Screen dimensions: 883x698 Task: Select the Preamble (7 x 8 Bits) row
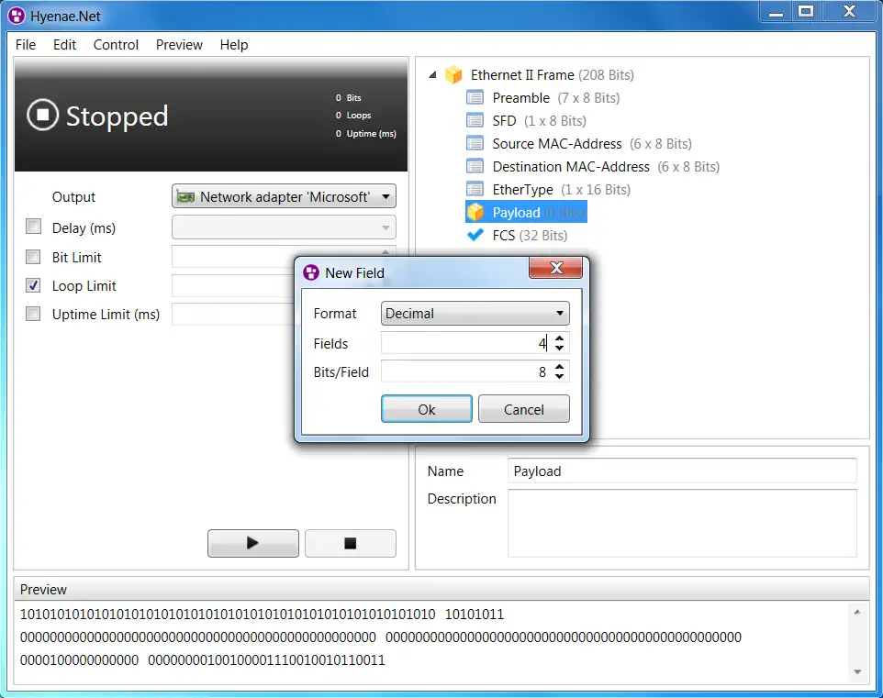coord(542,98)
